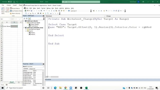Click the horizontal scrollbar thumb under the code pane
The image size is (160, 90).
[x=54, y=77]
